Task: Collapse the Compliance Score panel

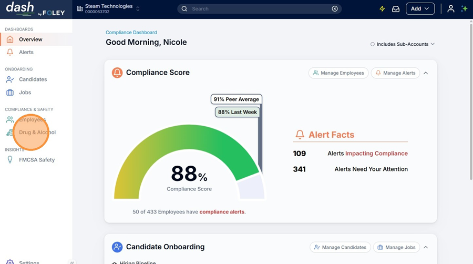Action: click(x=426, y=73)
